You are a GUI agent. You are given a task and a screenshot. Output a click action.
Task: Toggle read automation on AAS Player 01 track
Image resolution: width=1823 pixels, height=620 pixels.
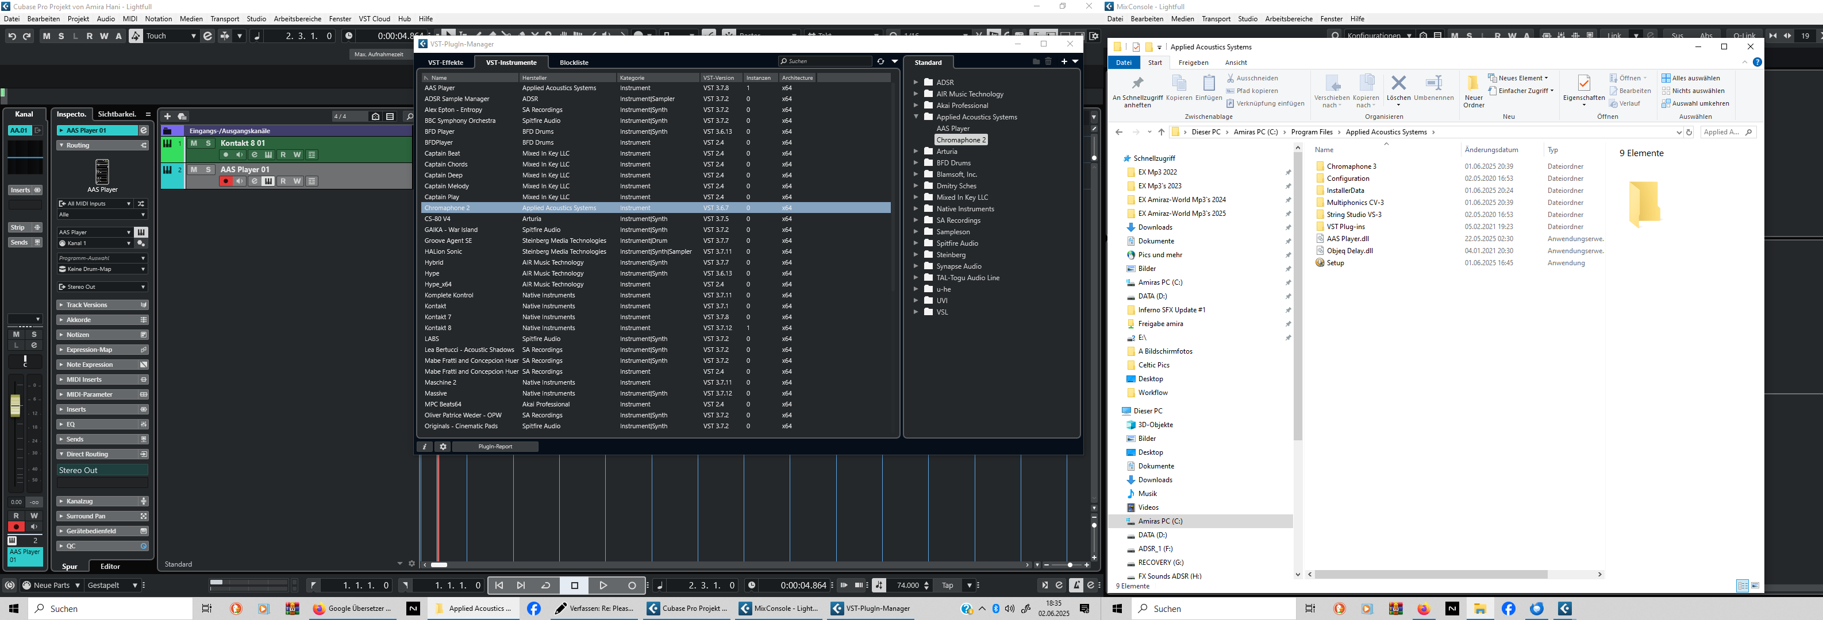pos(283,181)
